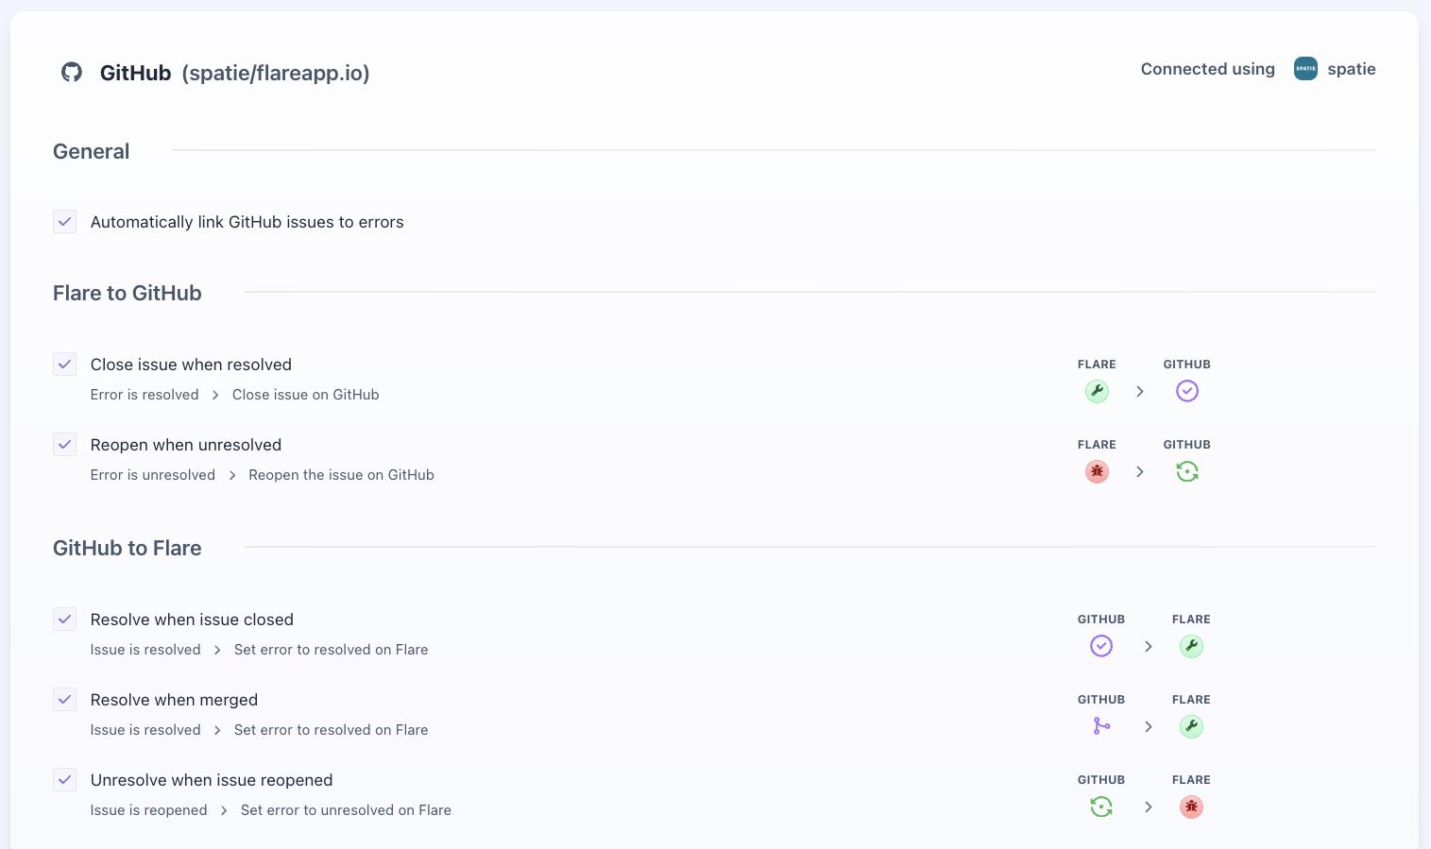This screenshot has height=849, width=1431.
Task: Click the GitHub to Flare section heading
Action: point(128,548)
